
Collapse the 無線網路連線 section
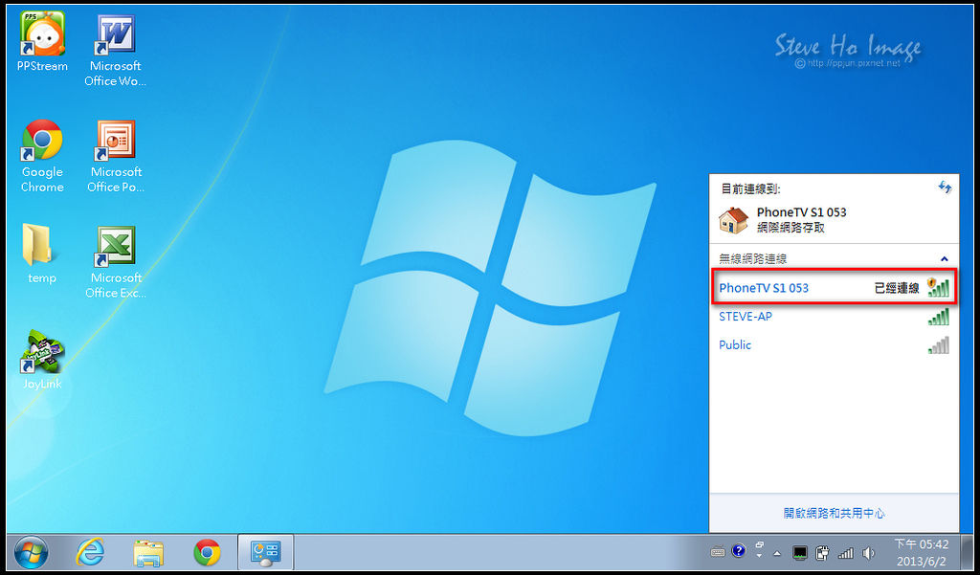(x=945, y=258)
